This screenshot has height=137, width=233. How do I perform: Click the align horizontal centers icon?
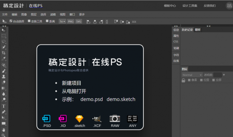coord(95,22)
